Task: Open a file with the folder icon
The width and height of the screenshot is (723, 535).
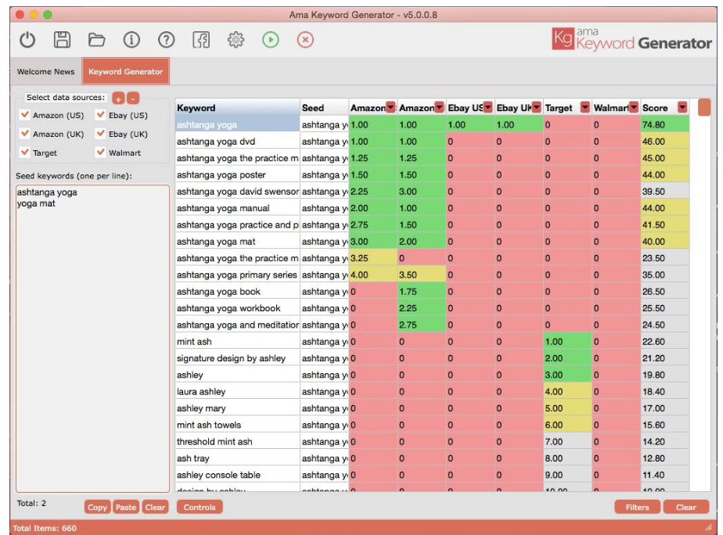Action: click(x=97, y=40)
